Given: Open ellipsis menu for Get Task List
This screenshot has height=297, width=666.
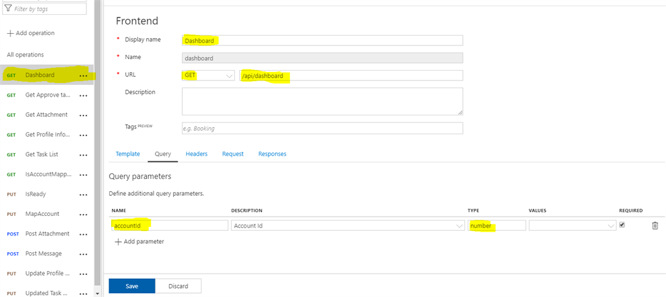Looking at the screenshot, I should (83, 155).
